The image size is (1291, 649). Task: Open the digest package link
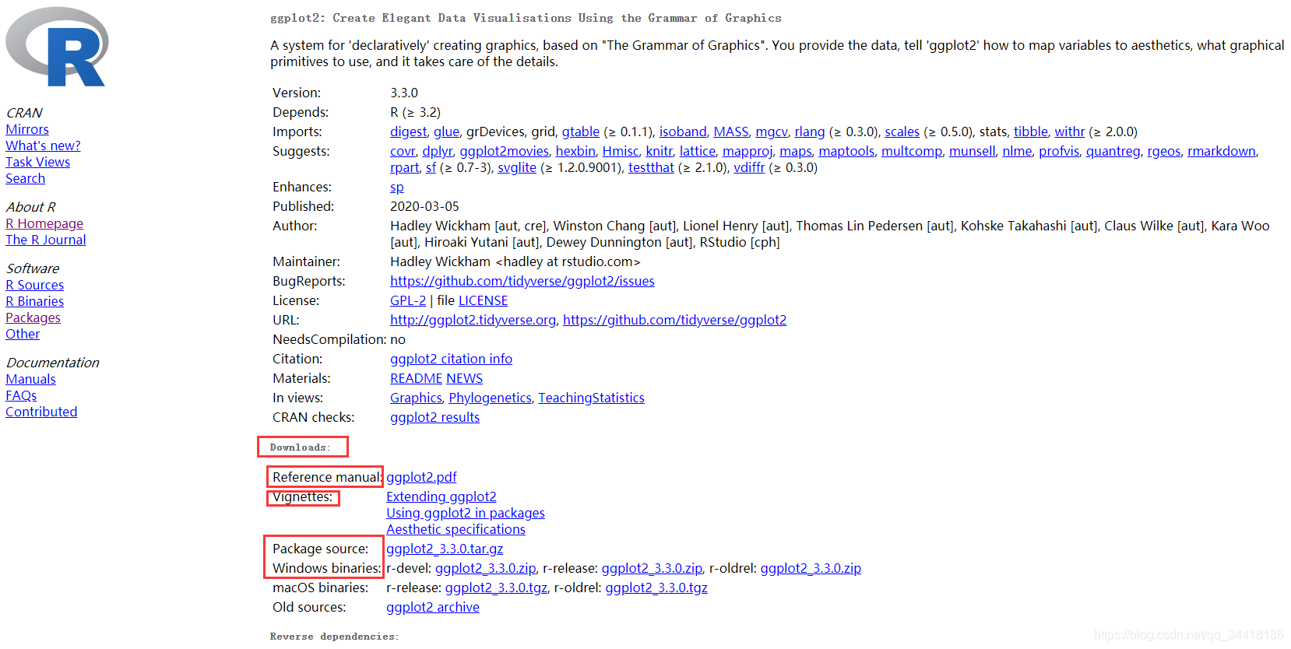409,132
